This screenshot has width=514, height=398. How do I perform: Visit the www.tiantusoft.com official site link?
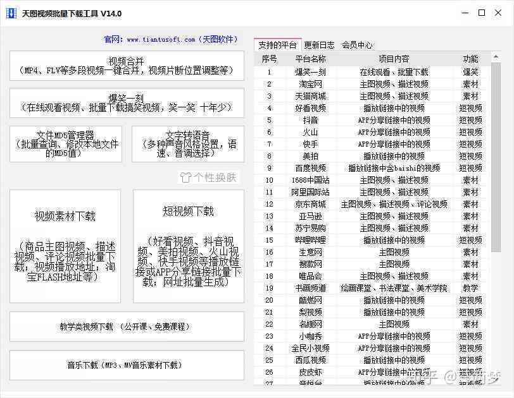[x=161, y=40]
